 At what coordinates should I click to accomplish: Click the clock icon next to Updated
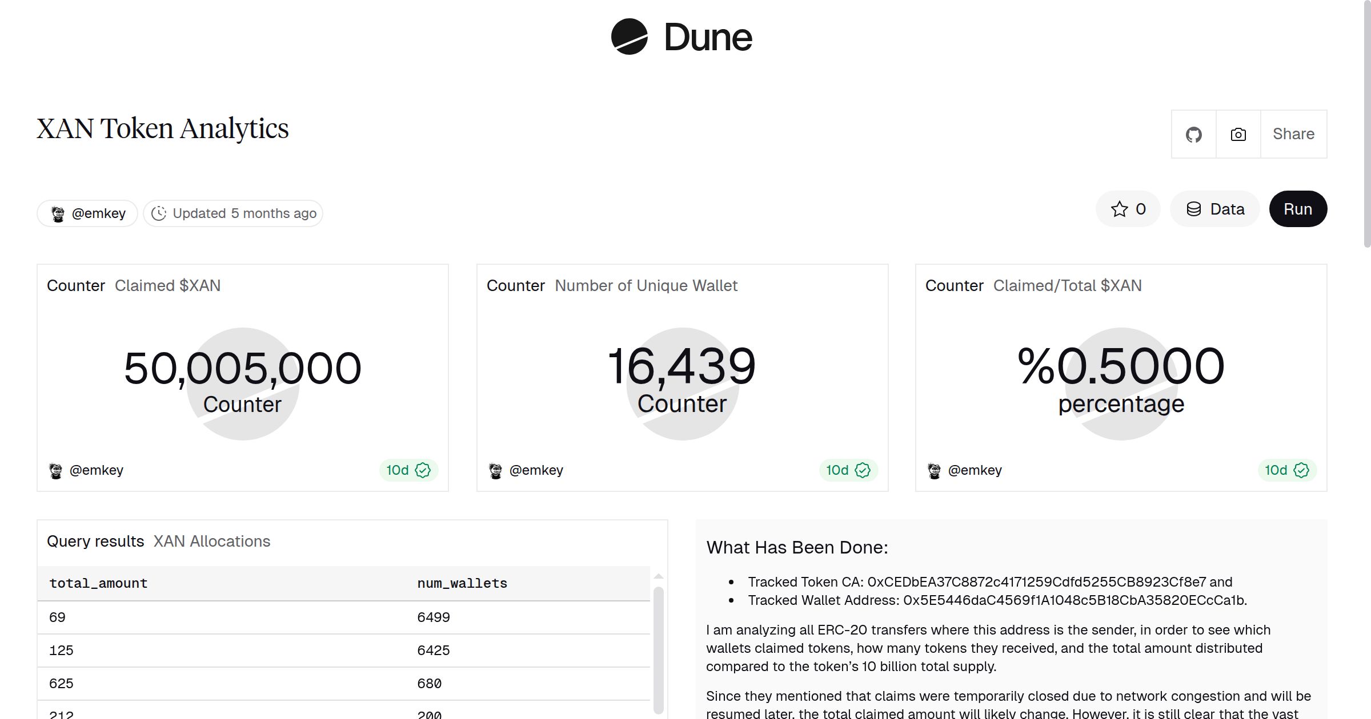(161, 213)
